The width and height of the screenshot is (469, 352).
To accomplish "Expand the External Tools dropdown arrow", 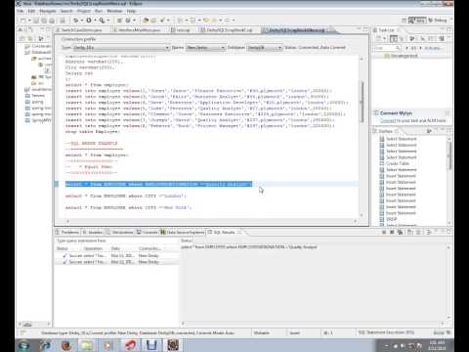I will point(108,21).
